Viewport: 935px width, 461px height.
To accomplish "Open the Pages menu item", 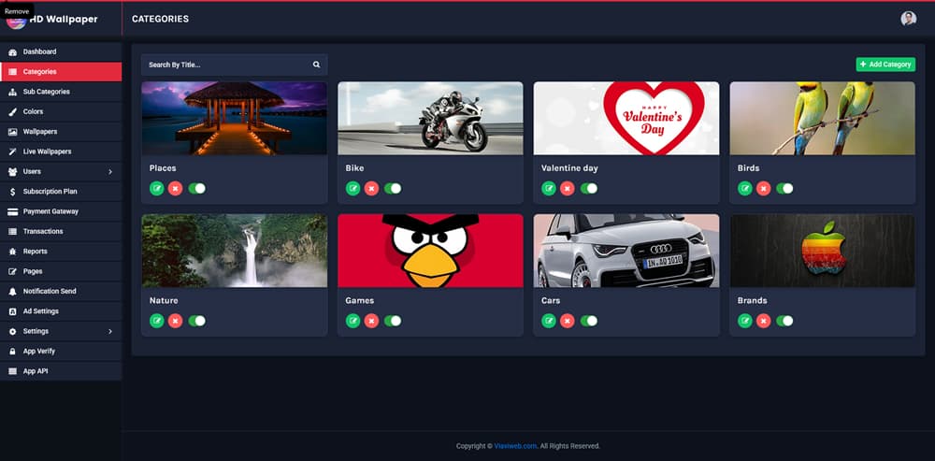I will [x=61, y=271].
